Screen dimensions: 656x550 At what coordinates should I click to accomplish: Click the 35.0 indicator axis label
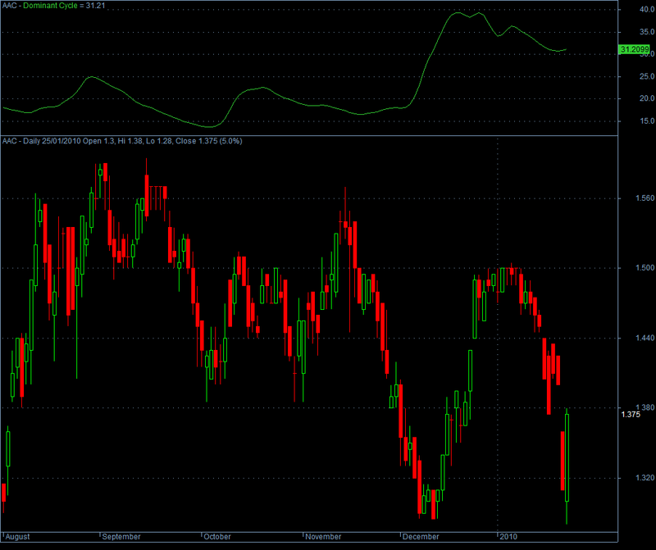(647, 32)
